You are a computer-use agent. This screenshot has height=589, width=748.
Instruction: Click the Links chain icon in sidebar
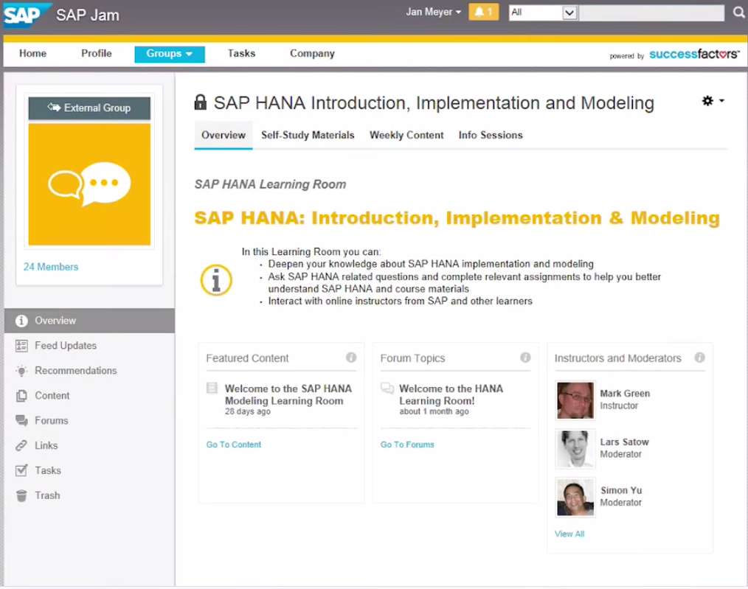point(21,445)
